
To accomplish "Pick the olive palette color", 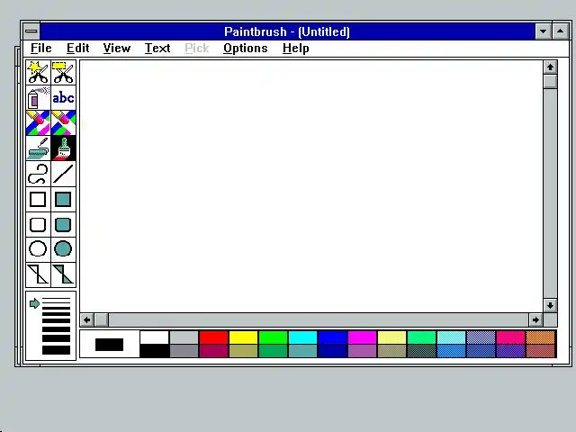I will click(243, 351).
